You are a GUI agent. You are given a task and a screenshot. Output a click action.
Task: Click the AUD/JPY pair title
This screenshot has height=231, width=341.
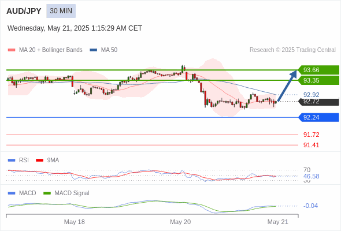click(24, 11)
